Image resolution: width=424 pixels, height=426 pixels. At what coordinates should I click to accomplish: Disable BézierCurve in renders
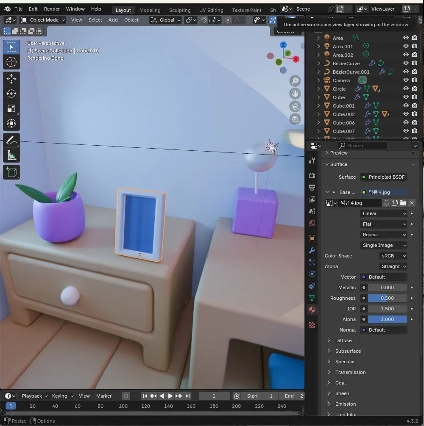click(x=415, y=63)
